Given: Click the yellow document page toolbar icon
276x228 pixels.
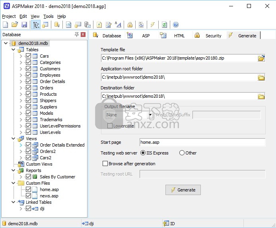Looking at the screenshot, I should pyautogui.click(x=99, y=25).
